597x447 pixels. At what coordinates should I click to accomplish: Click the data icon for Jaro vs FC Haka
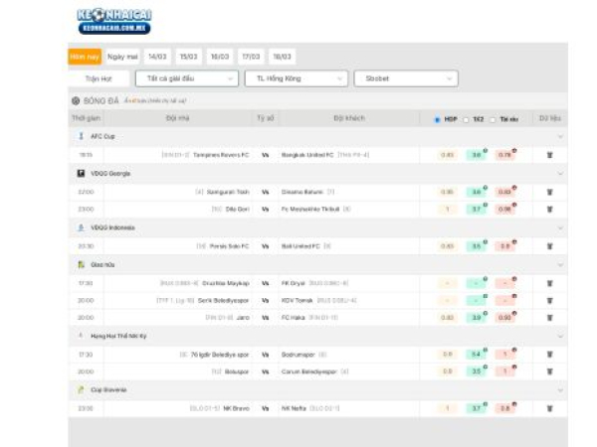click(x=549, y=318)
